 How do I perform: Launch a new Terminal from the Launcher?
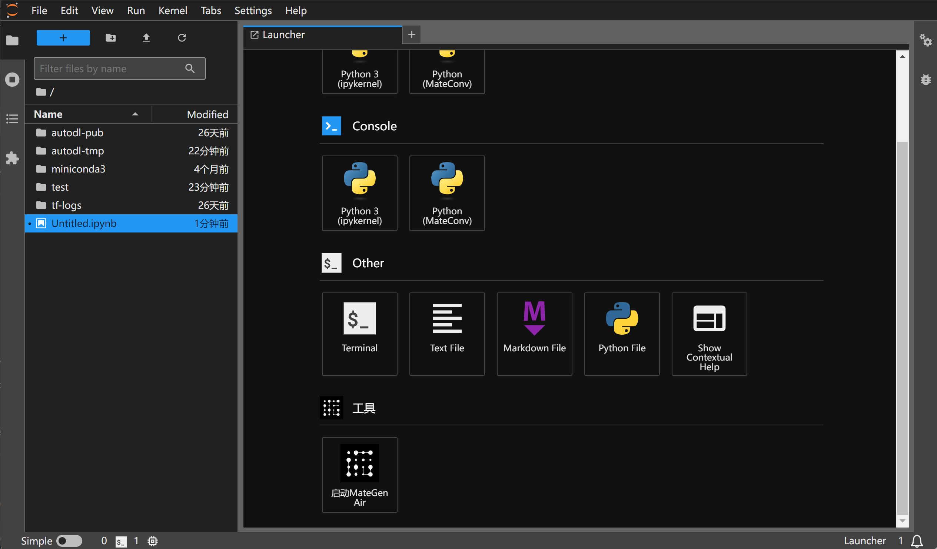tap(359, 333)
